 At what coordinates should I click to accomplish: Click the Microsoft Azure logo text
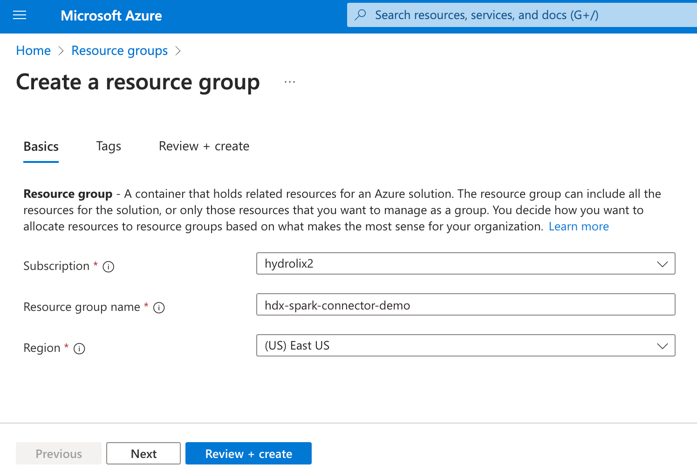pos(111,16)
